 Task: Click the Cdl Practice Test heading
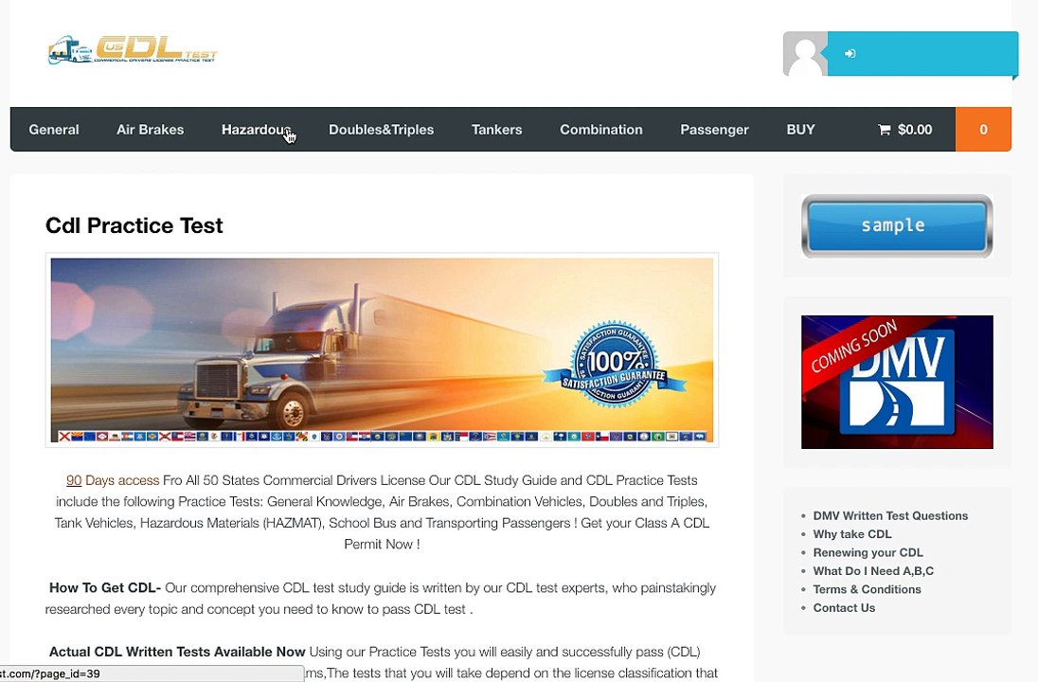click(134, 225)
